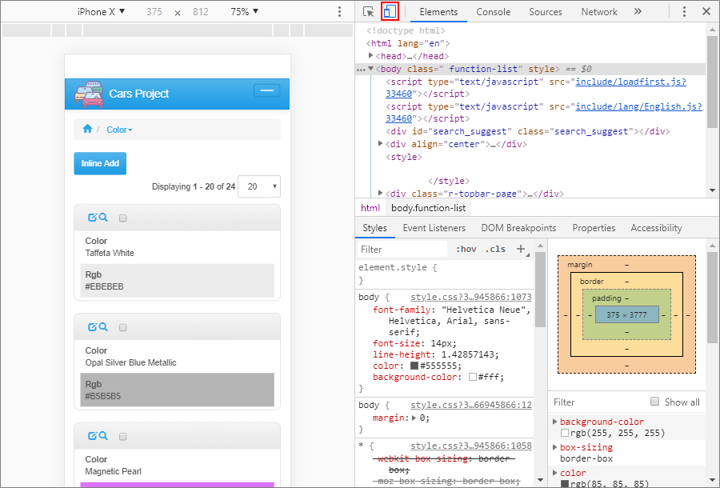Open the Color dropdown in the breadcrumb

119,130
